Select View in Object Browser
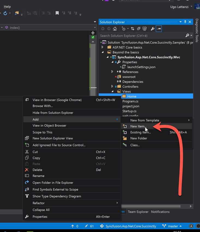The height and width of the screenshot is (232, 200). [72, 126]
